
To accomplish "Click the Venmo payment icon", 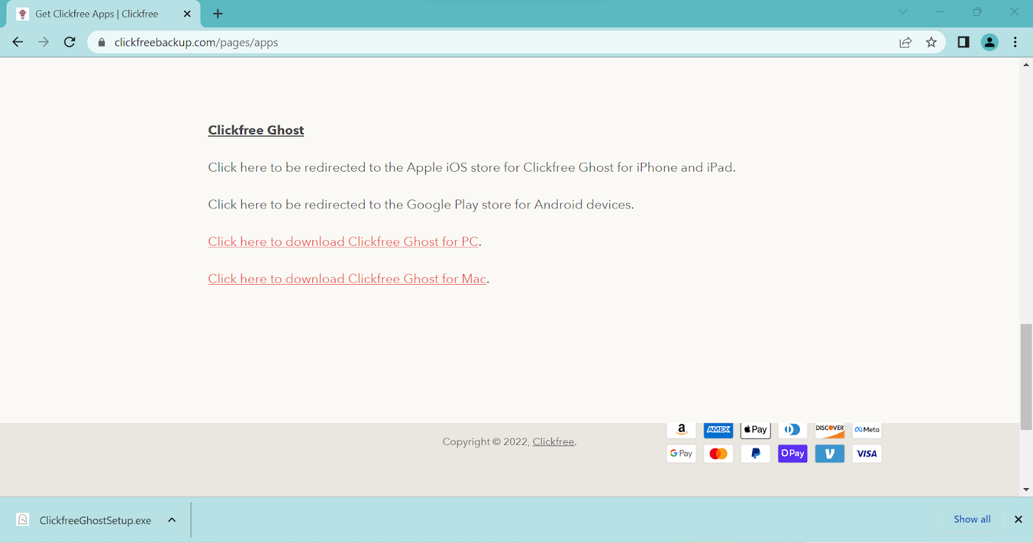I will pos(830,454).
